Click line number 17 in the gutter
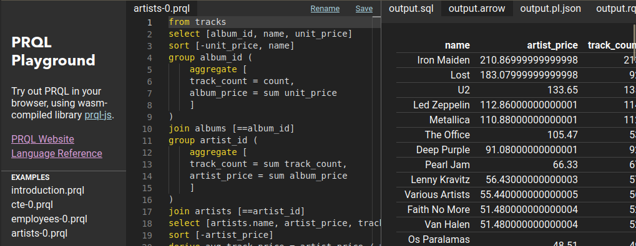 pos(147,211)
